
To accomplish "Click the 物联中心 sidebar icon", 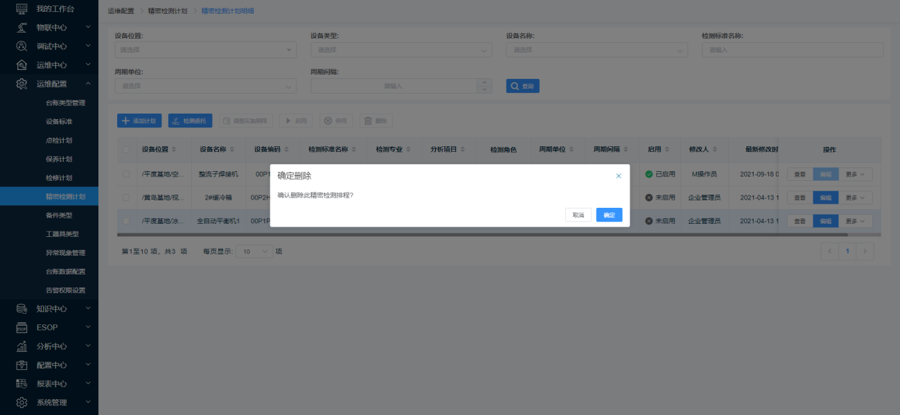I will [21, 27].
